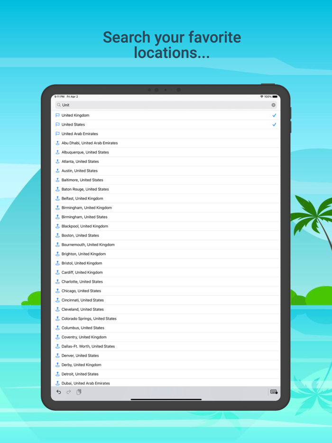
Task: Click the magnifier search icon
Action: coord(59,105)
